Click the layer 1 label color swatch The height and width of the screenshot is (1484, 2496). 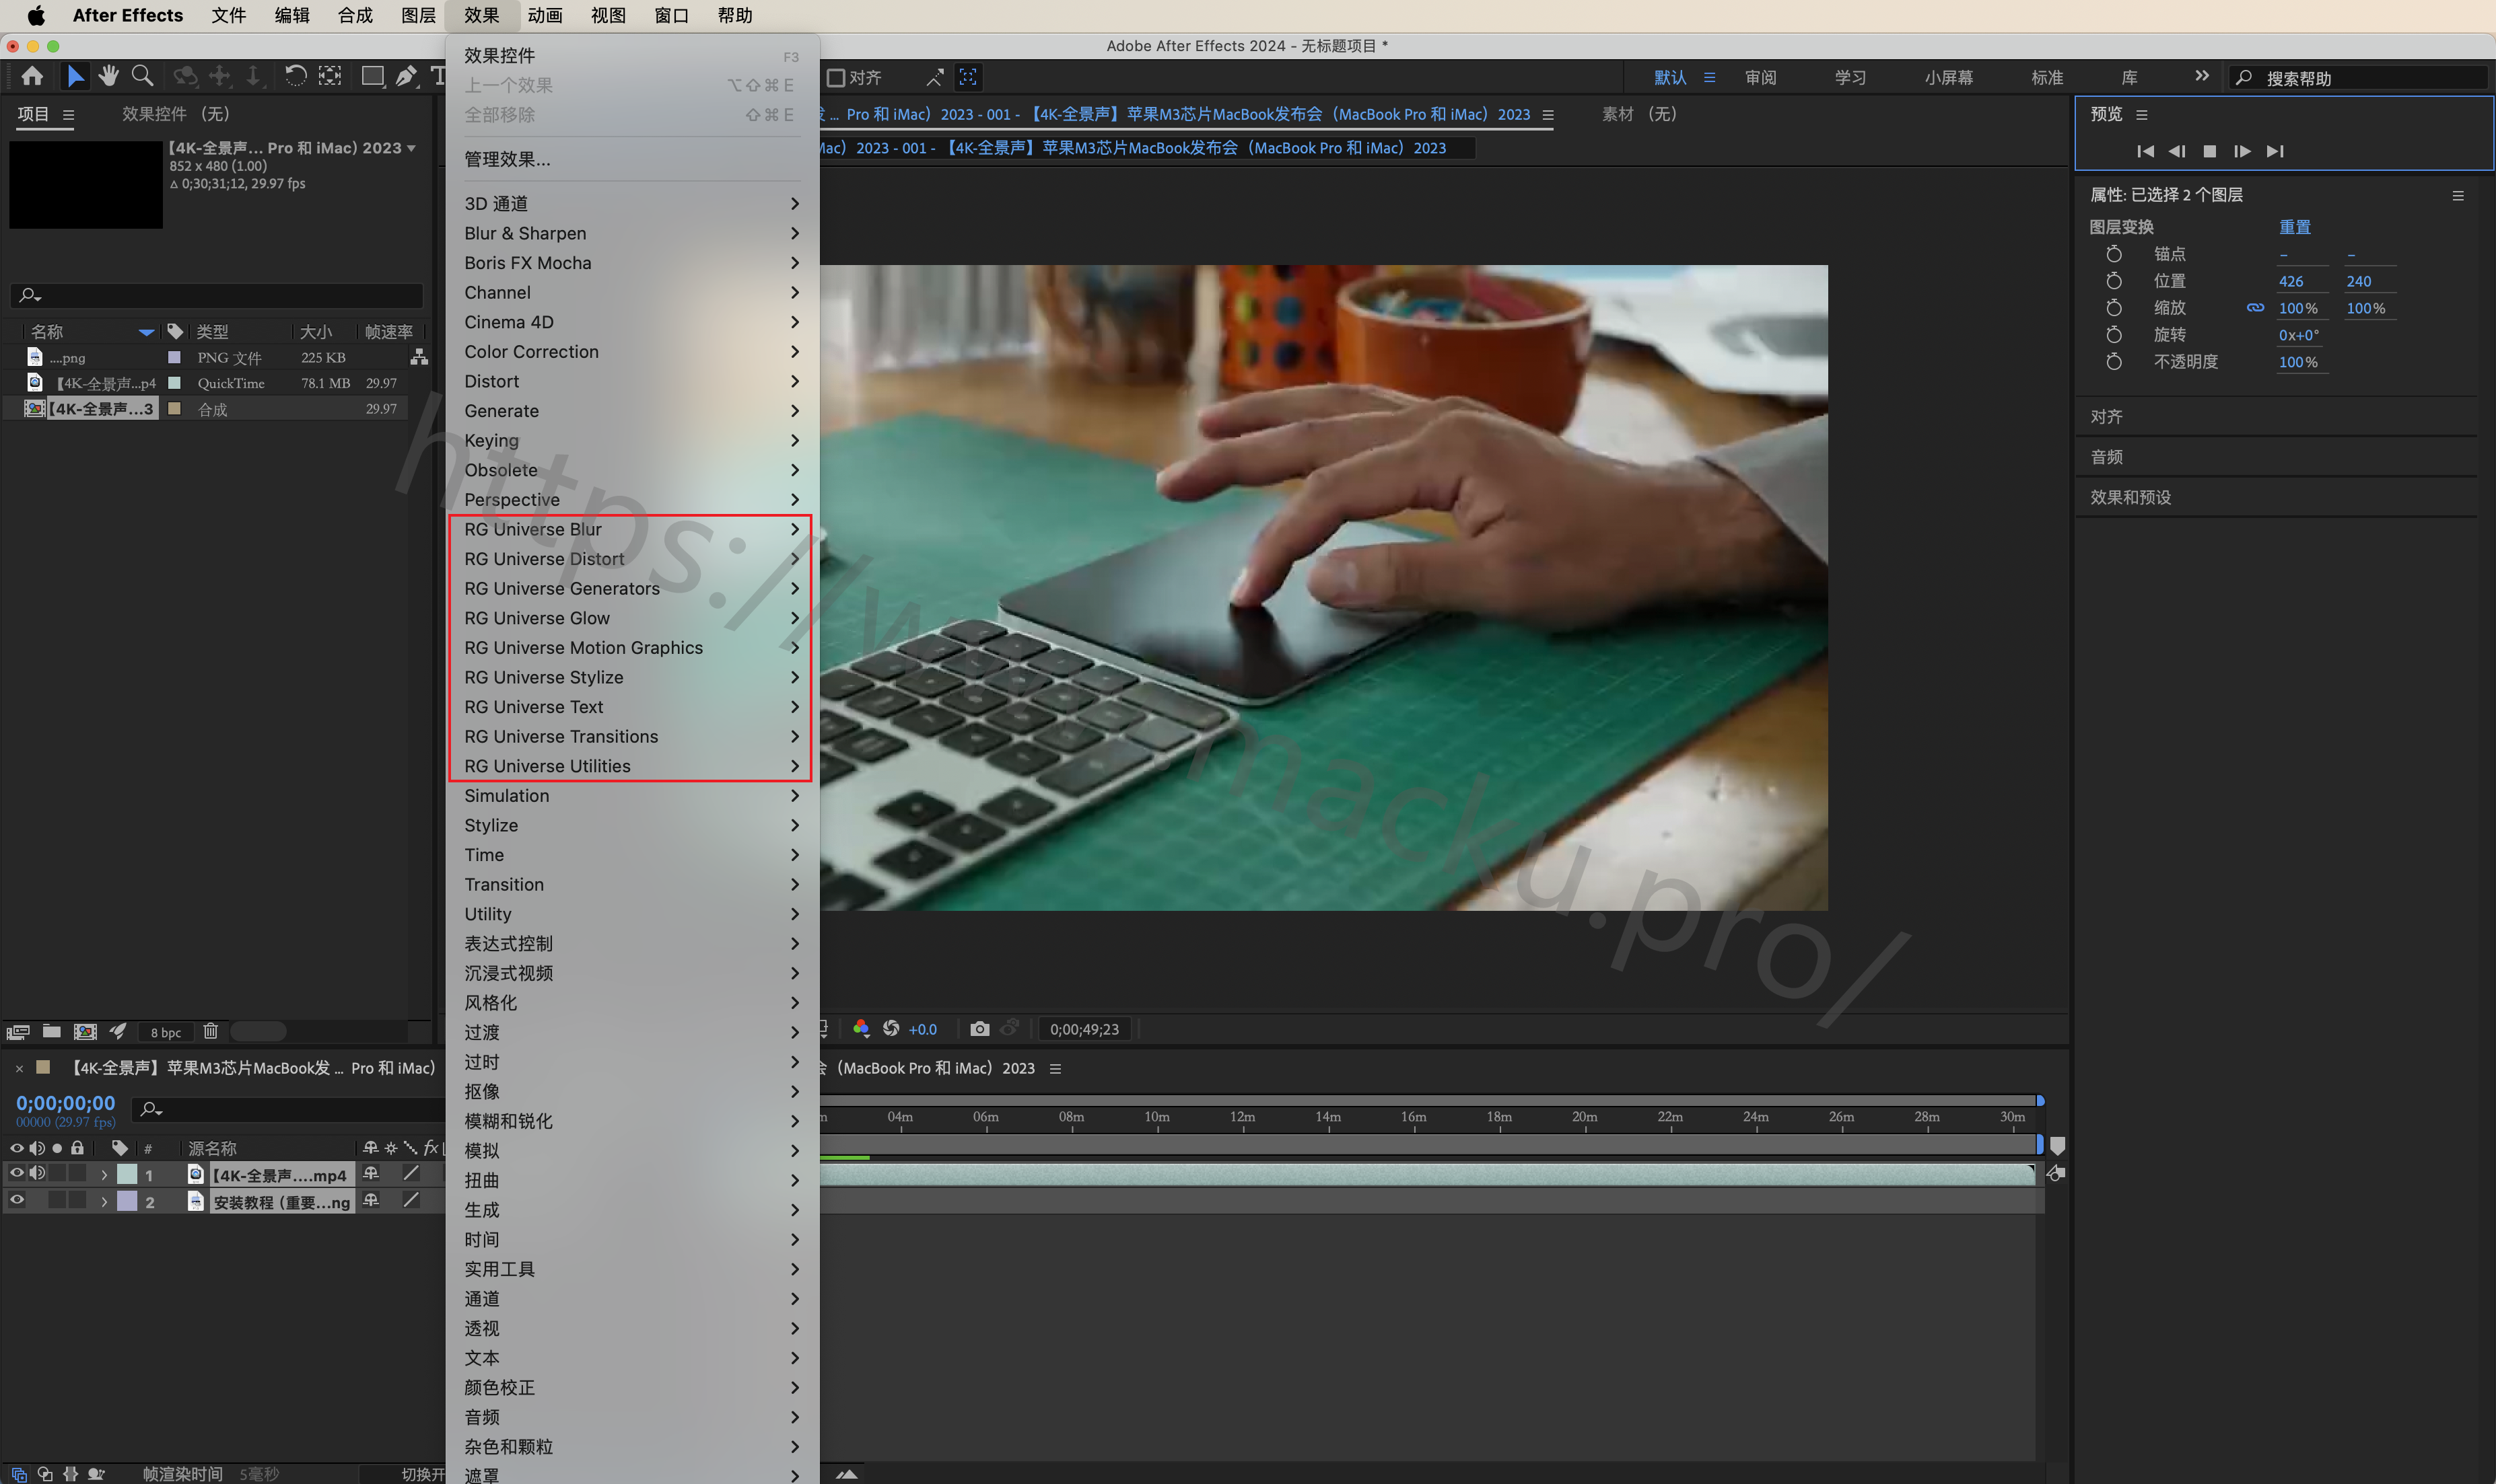(x=127, y=1174)
